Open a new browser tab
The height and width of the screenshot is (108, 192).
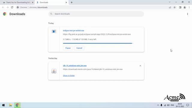[72, 2]
